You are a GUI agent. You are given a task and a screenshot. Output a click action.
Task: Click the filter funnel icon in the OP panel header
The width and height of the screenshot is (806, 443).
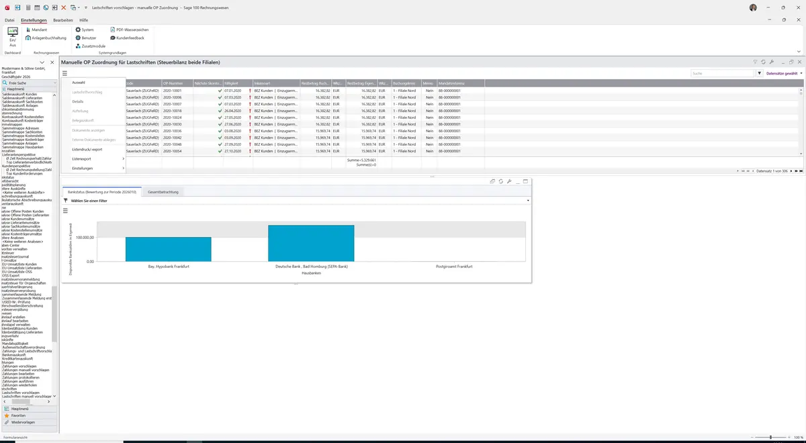point(755,62)
